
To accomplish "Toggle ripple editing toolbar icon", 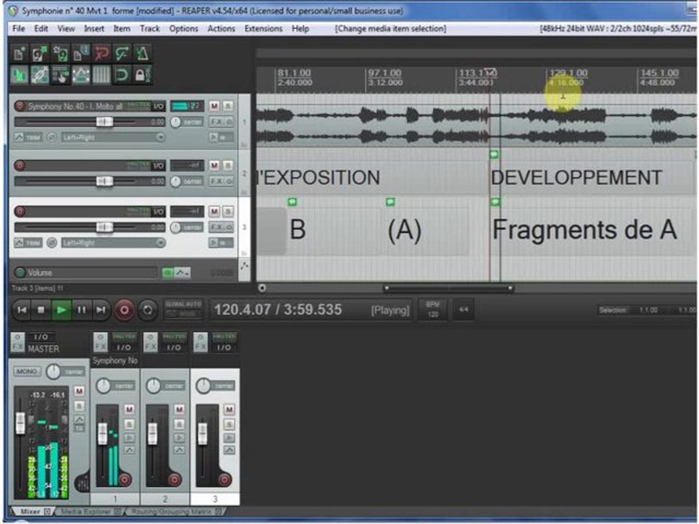I will [x=60, y=75].
